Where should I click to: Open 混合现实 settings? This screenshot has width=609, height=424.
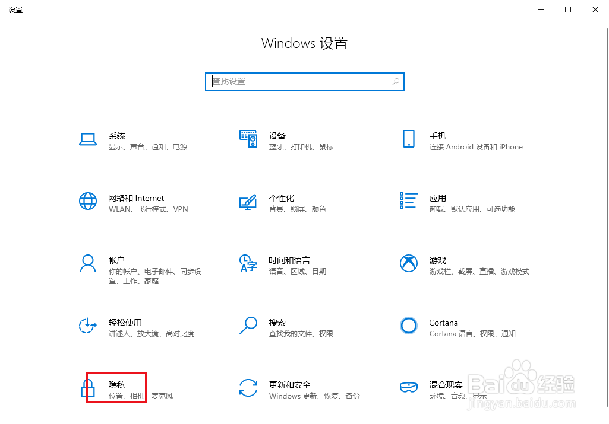tap(446, 385)
